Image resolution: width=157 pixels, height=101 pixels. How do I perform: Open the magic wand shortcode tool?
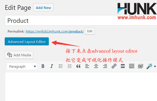pyautogui.click(x=149, y=66)
